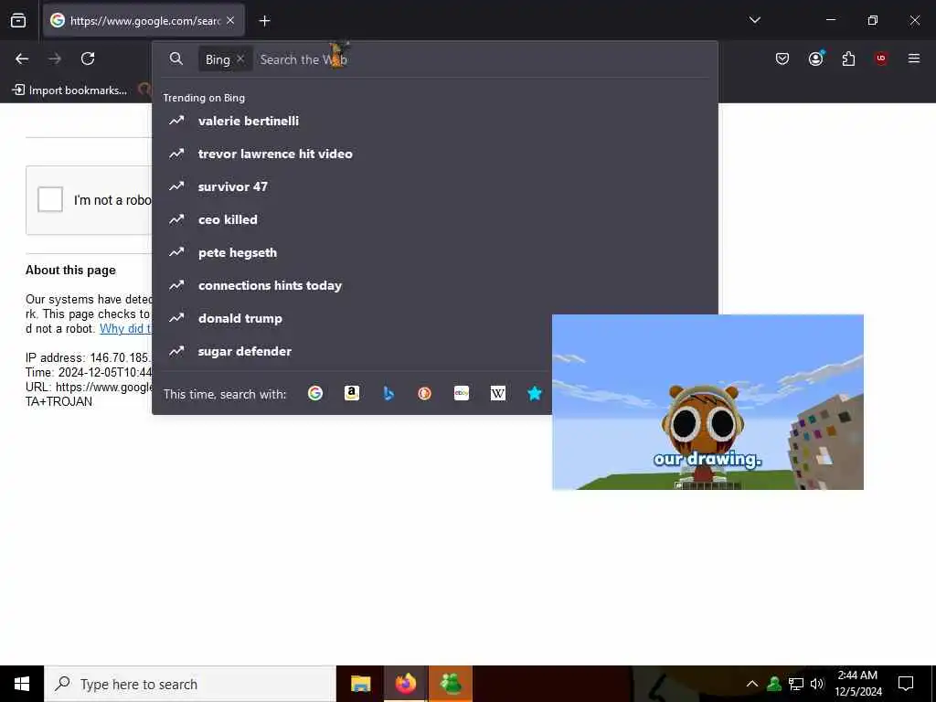The width and height of the screenshot is (936, 702).
Task: Click Import bookmarks in bookmarks toolbar
Action: (x=70, y=90)
